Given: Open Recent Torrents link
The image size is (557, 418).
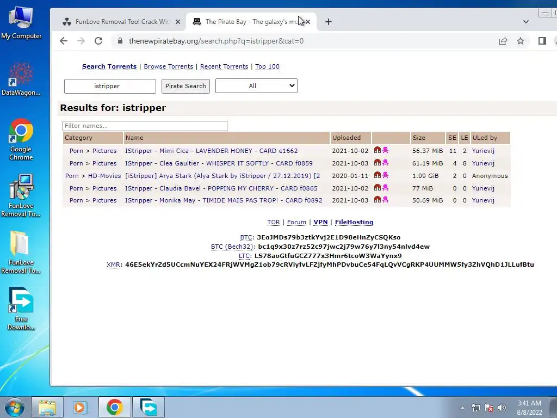Looking at the screenshot, I should (224, 66).
